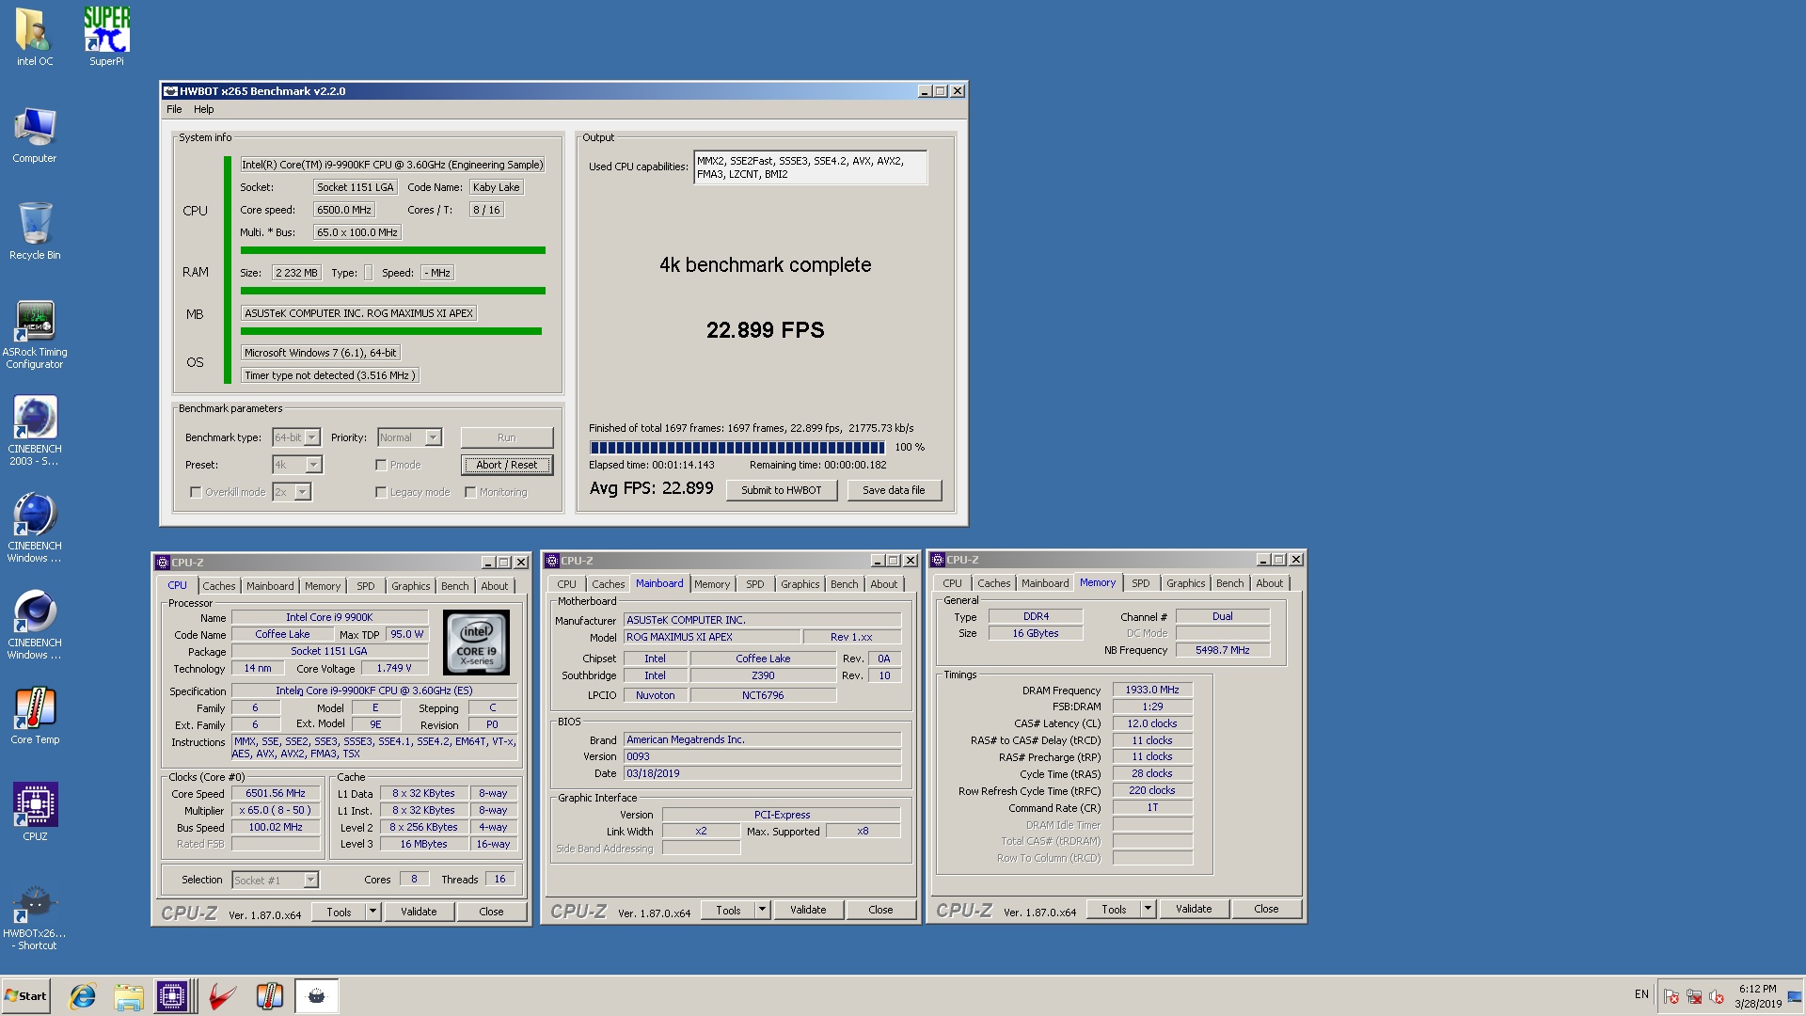Viewport: 1806px width, 1016px height.
Task: Click the DRAM Frequency value 1933.0 MHz
Action: pos(1152,691)
